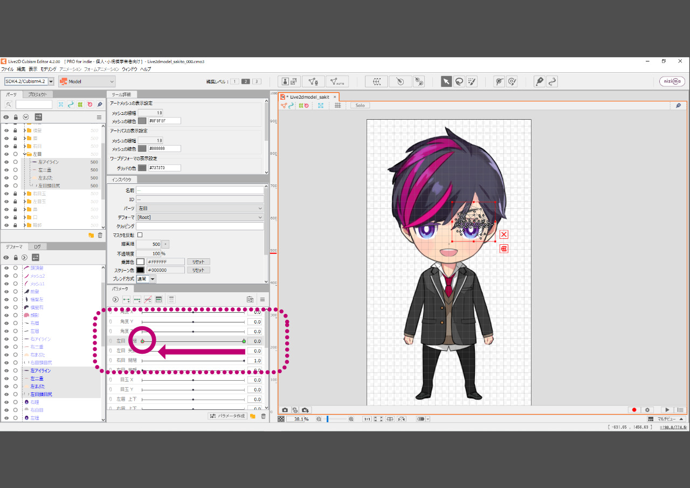Hide the 左アイライン part in Parts list

click(x=6, y=162)
